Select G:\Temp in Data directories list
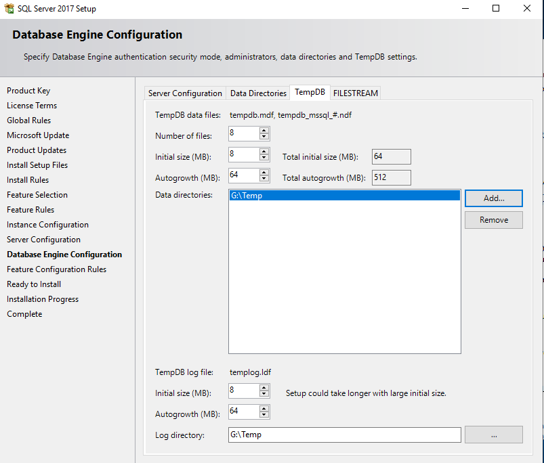The image size is (544, 463). click(345, 196)
